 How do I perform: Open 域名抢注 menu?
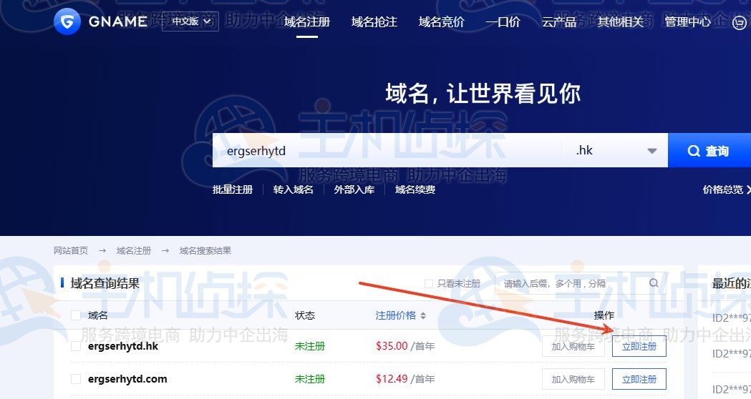tap(374, 22)
